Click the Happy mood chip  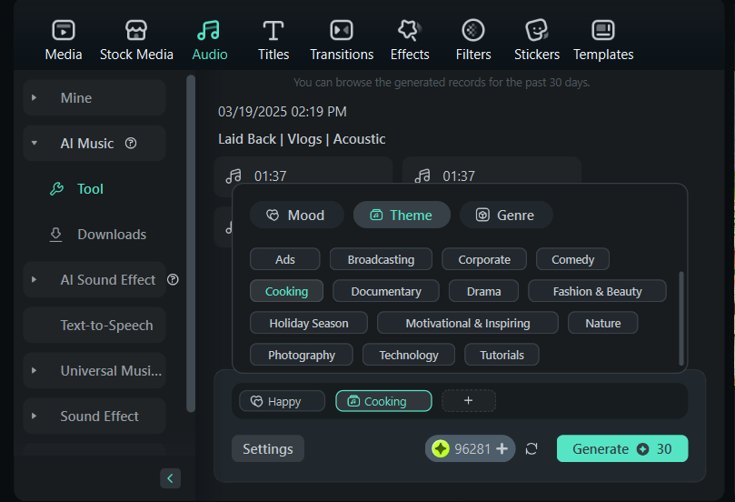(x=282, y=401)
